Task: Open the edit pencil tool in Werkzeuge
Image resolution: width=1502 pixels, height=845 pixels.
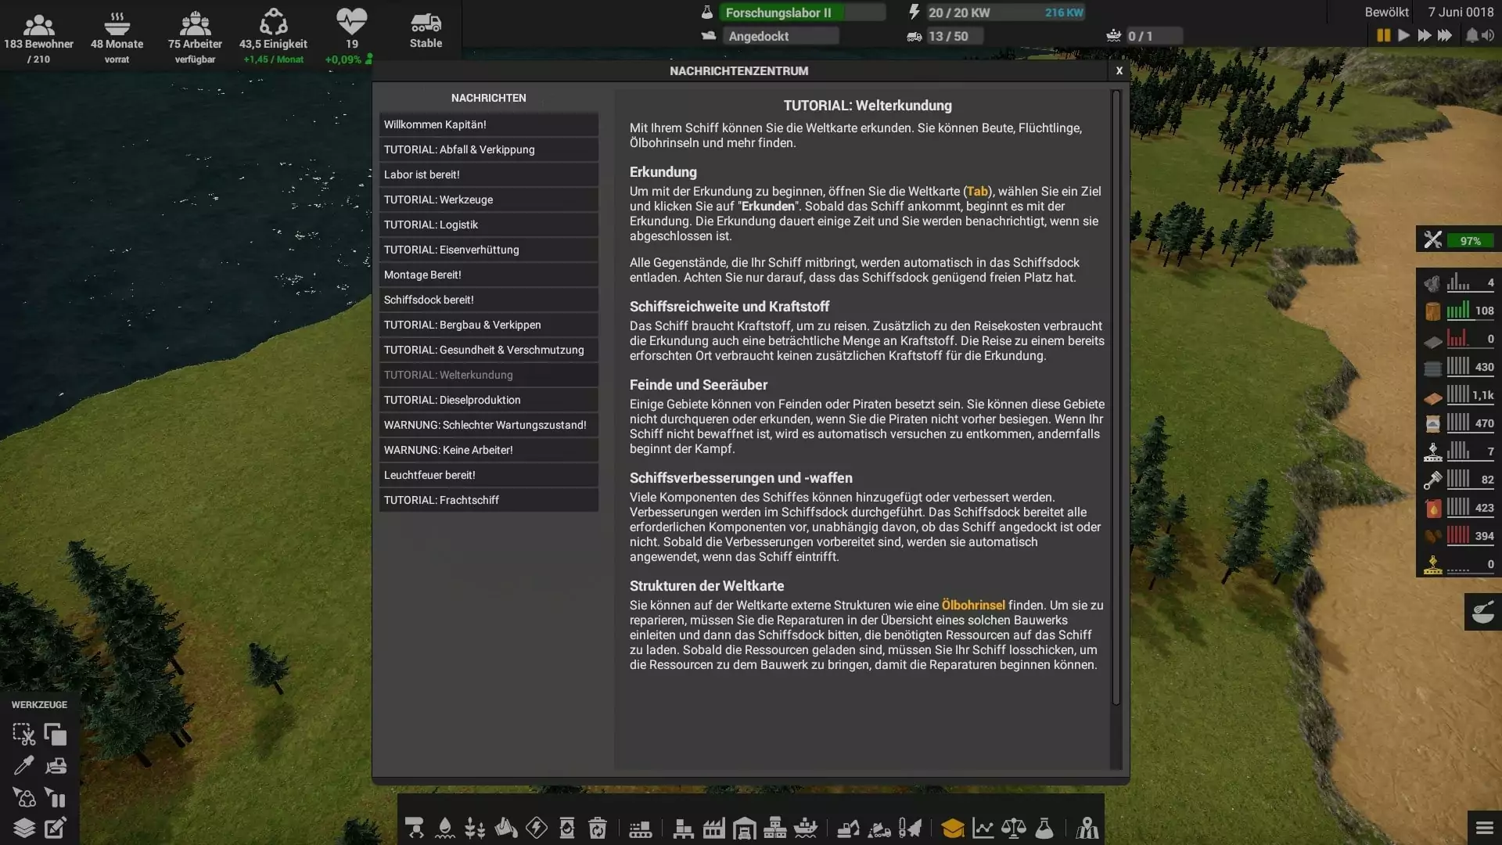Action: coord(56,828)
